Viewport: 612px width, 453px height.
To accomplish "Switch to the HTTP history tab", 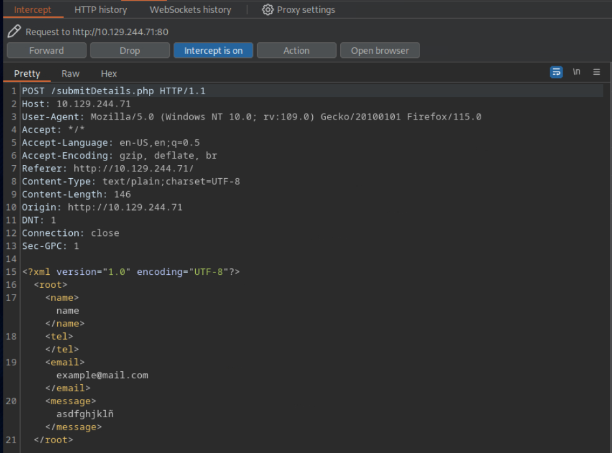I will point(100,10).
